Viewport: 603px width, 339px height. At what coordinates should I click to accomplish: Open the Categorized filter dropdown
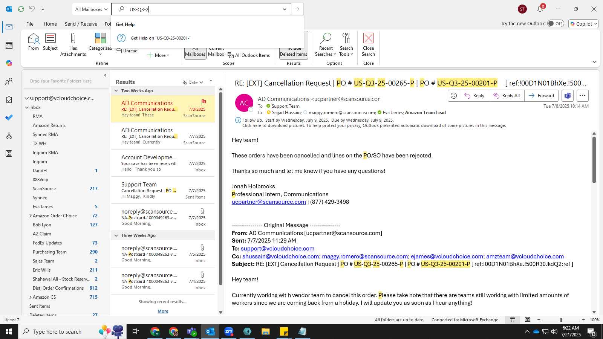(100, 44)
